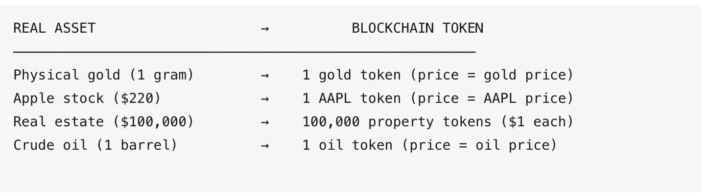Click the arrow next to Physical gold
This screenshot has height=196, width=709.
(264, 76)
